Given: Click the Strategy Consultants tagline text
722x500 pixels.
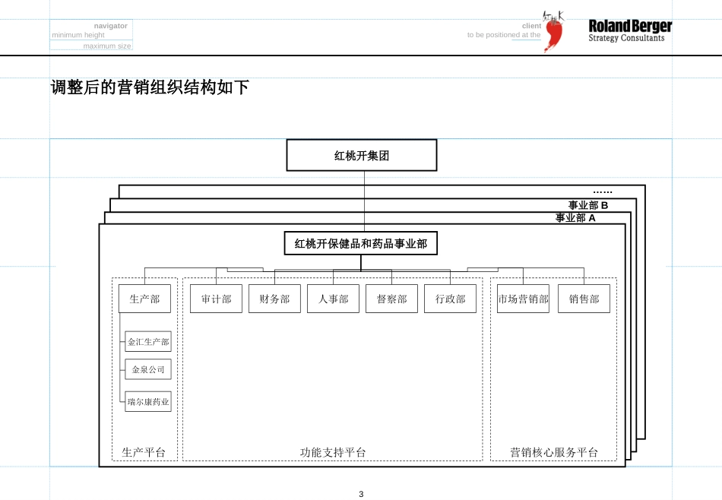Looking at the screenshot, I should (x=626, y=38).
